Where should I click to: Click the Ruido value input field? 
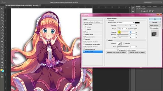[132, 47]
